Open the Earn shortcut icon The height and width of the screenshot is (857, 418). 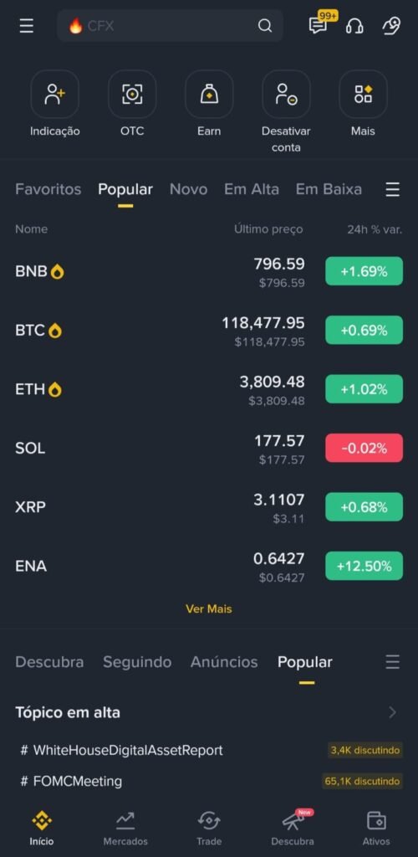tap(209, 94)
